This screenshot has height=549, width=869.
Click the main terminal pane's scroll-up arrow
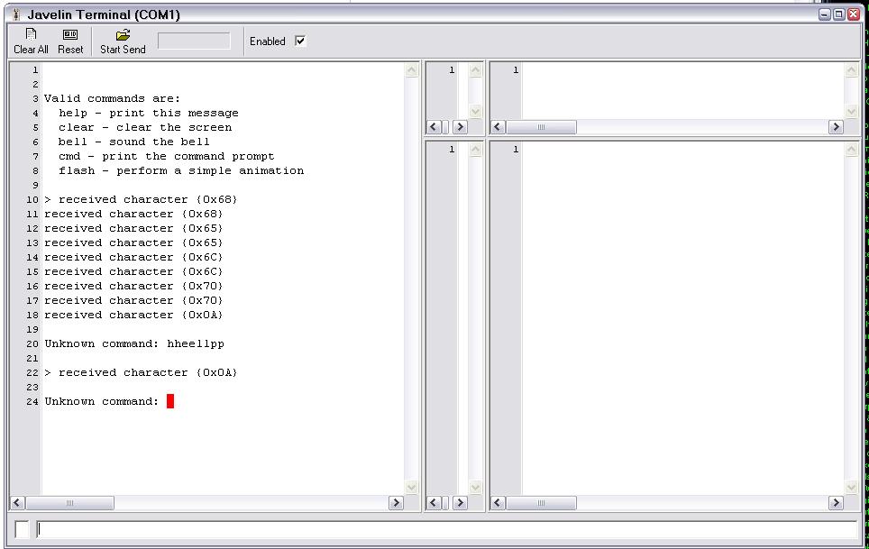tap(412, 70)
